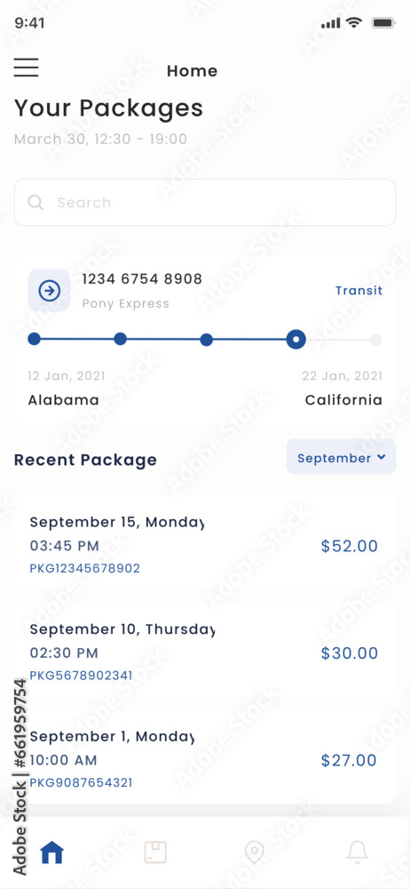The width and height of the screenshot is (410, 889).
Task: Open the hamburger menu
Action: (26, 68)
